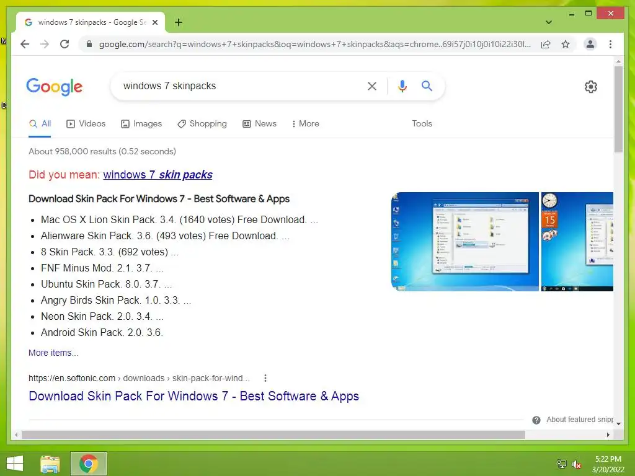Expand the tab search chevron
Image resolution: width=635 pixels, height=476 pixels.
(x=548, y=22)
